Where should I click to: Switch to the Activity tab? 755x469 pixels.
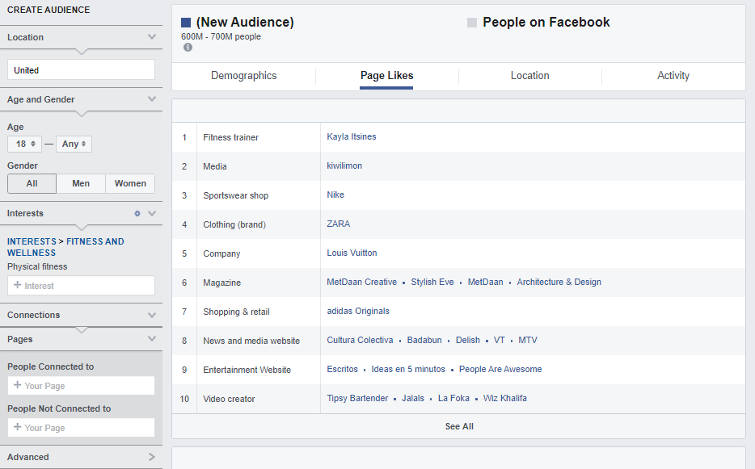coord(673,76)
